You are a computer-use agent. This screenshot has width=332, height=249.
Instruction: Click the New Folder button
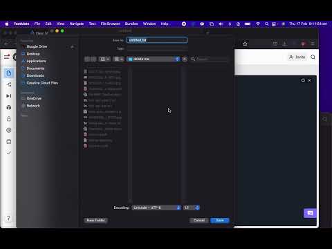pos(95,220)
